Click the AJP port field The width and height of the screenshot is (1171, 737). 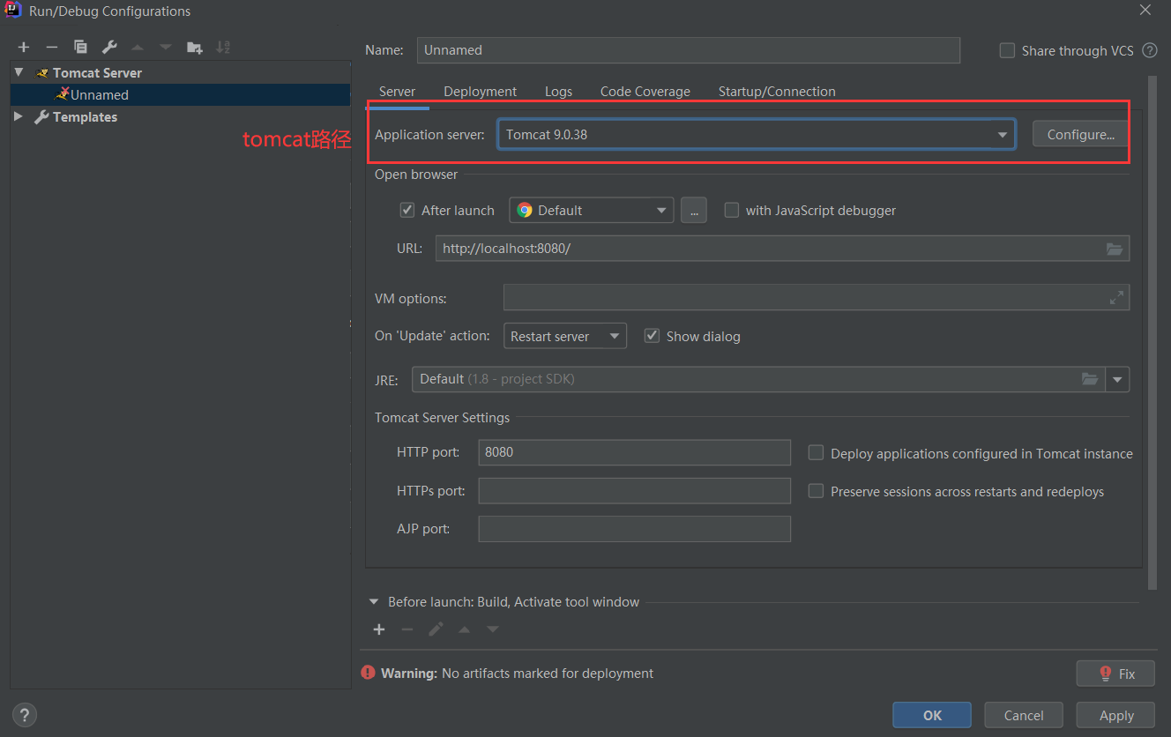635,529
